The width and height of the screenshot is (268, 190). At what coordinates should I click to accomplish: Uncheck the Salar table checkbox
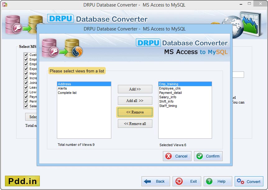coord(26,106)
